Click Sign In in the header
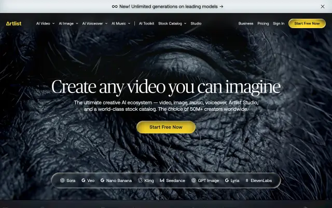This screenshot has height=208, width=332. (x=279, y=23)
